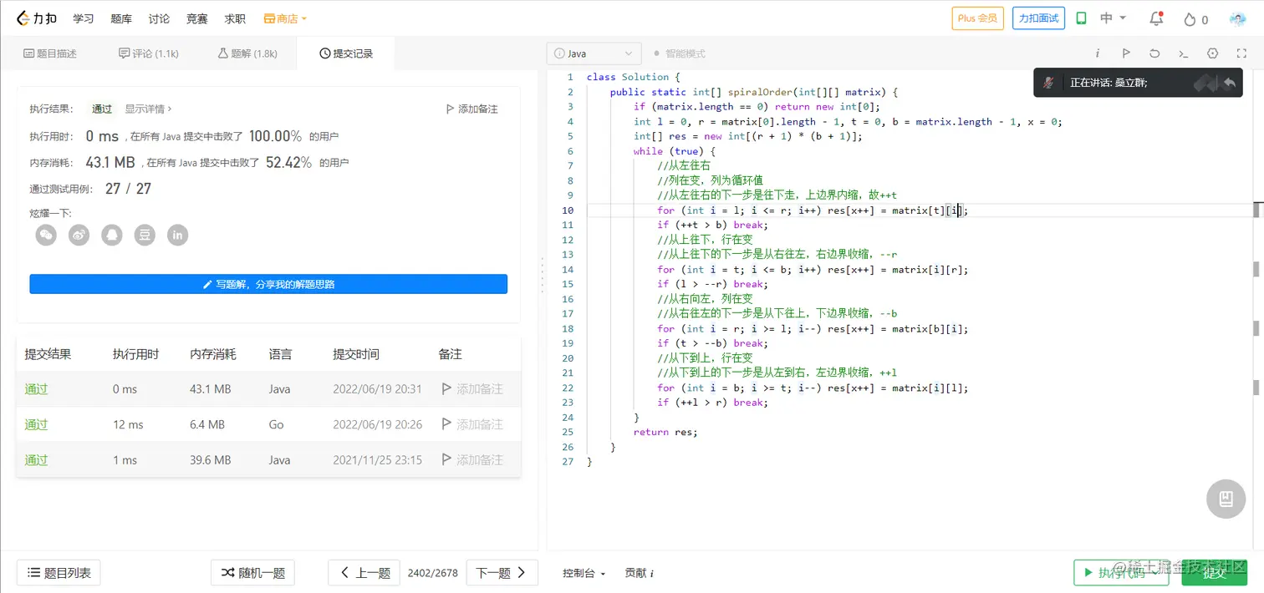Open the user avatar menu
This screenshot has height=593, width=1264.
coord(1238,19)
